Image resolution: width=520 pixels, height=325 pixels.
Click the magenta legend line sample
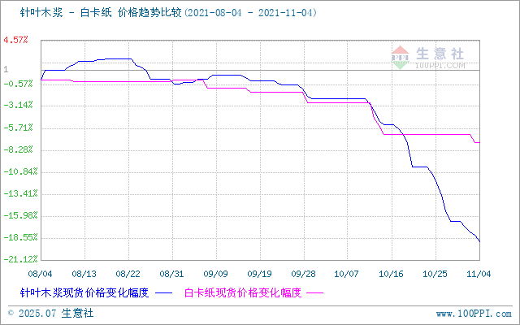(x=315, y=293)
